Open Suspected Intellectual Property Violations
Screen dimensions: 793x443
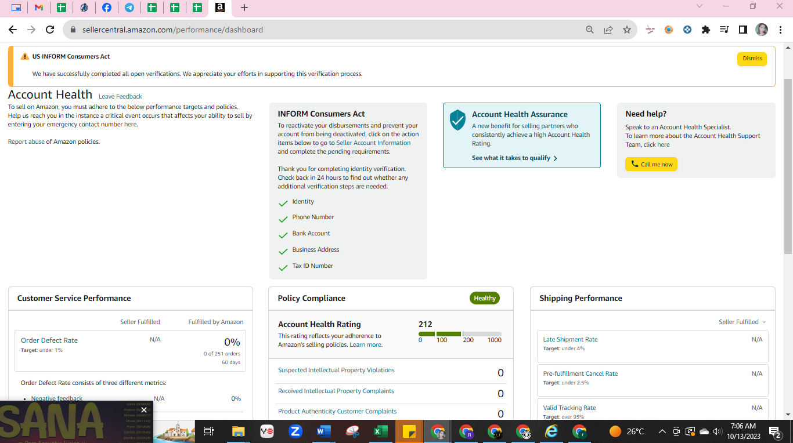click(x=336, y=370)
